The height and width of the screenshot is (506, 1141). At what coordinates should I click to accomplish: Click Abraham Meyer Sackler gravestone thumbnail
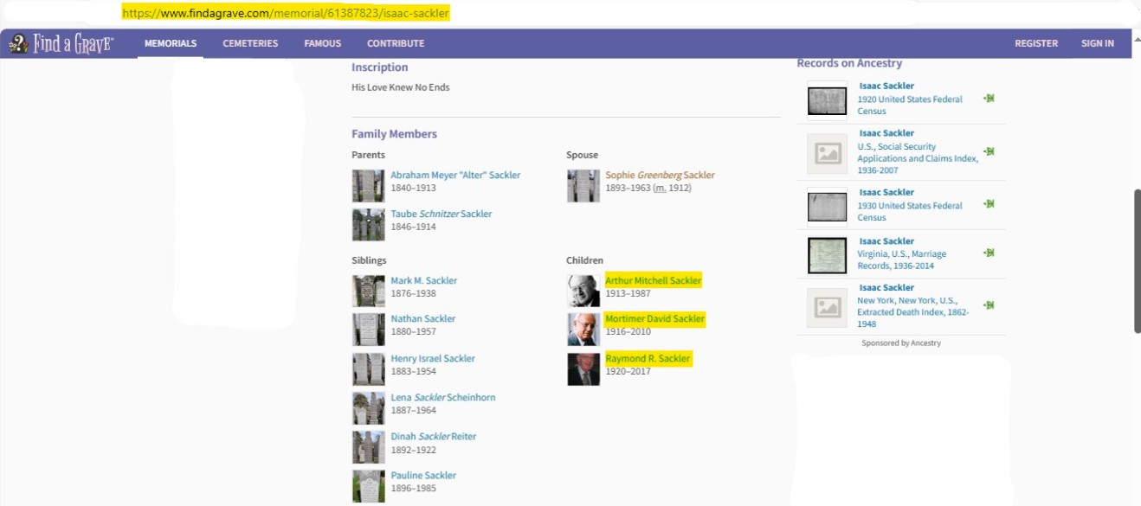click(x=368, y=186)
